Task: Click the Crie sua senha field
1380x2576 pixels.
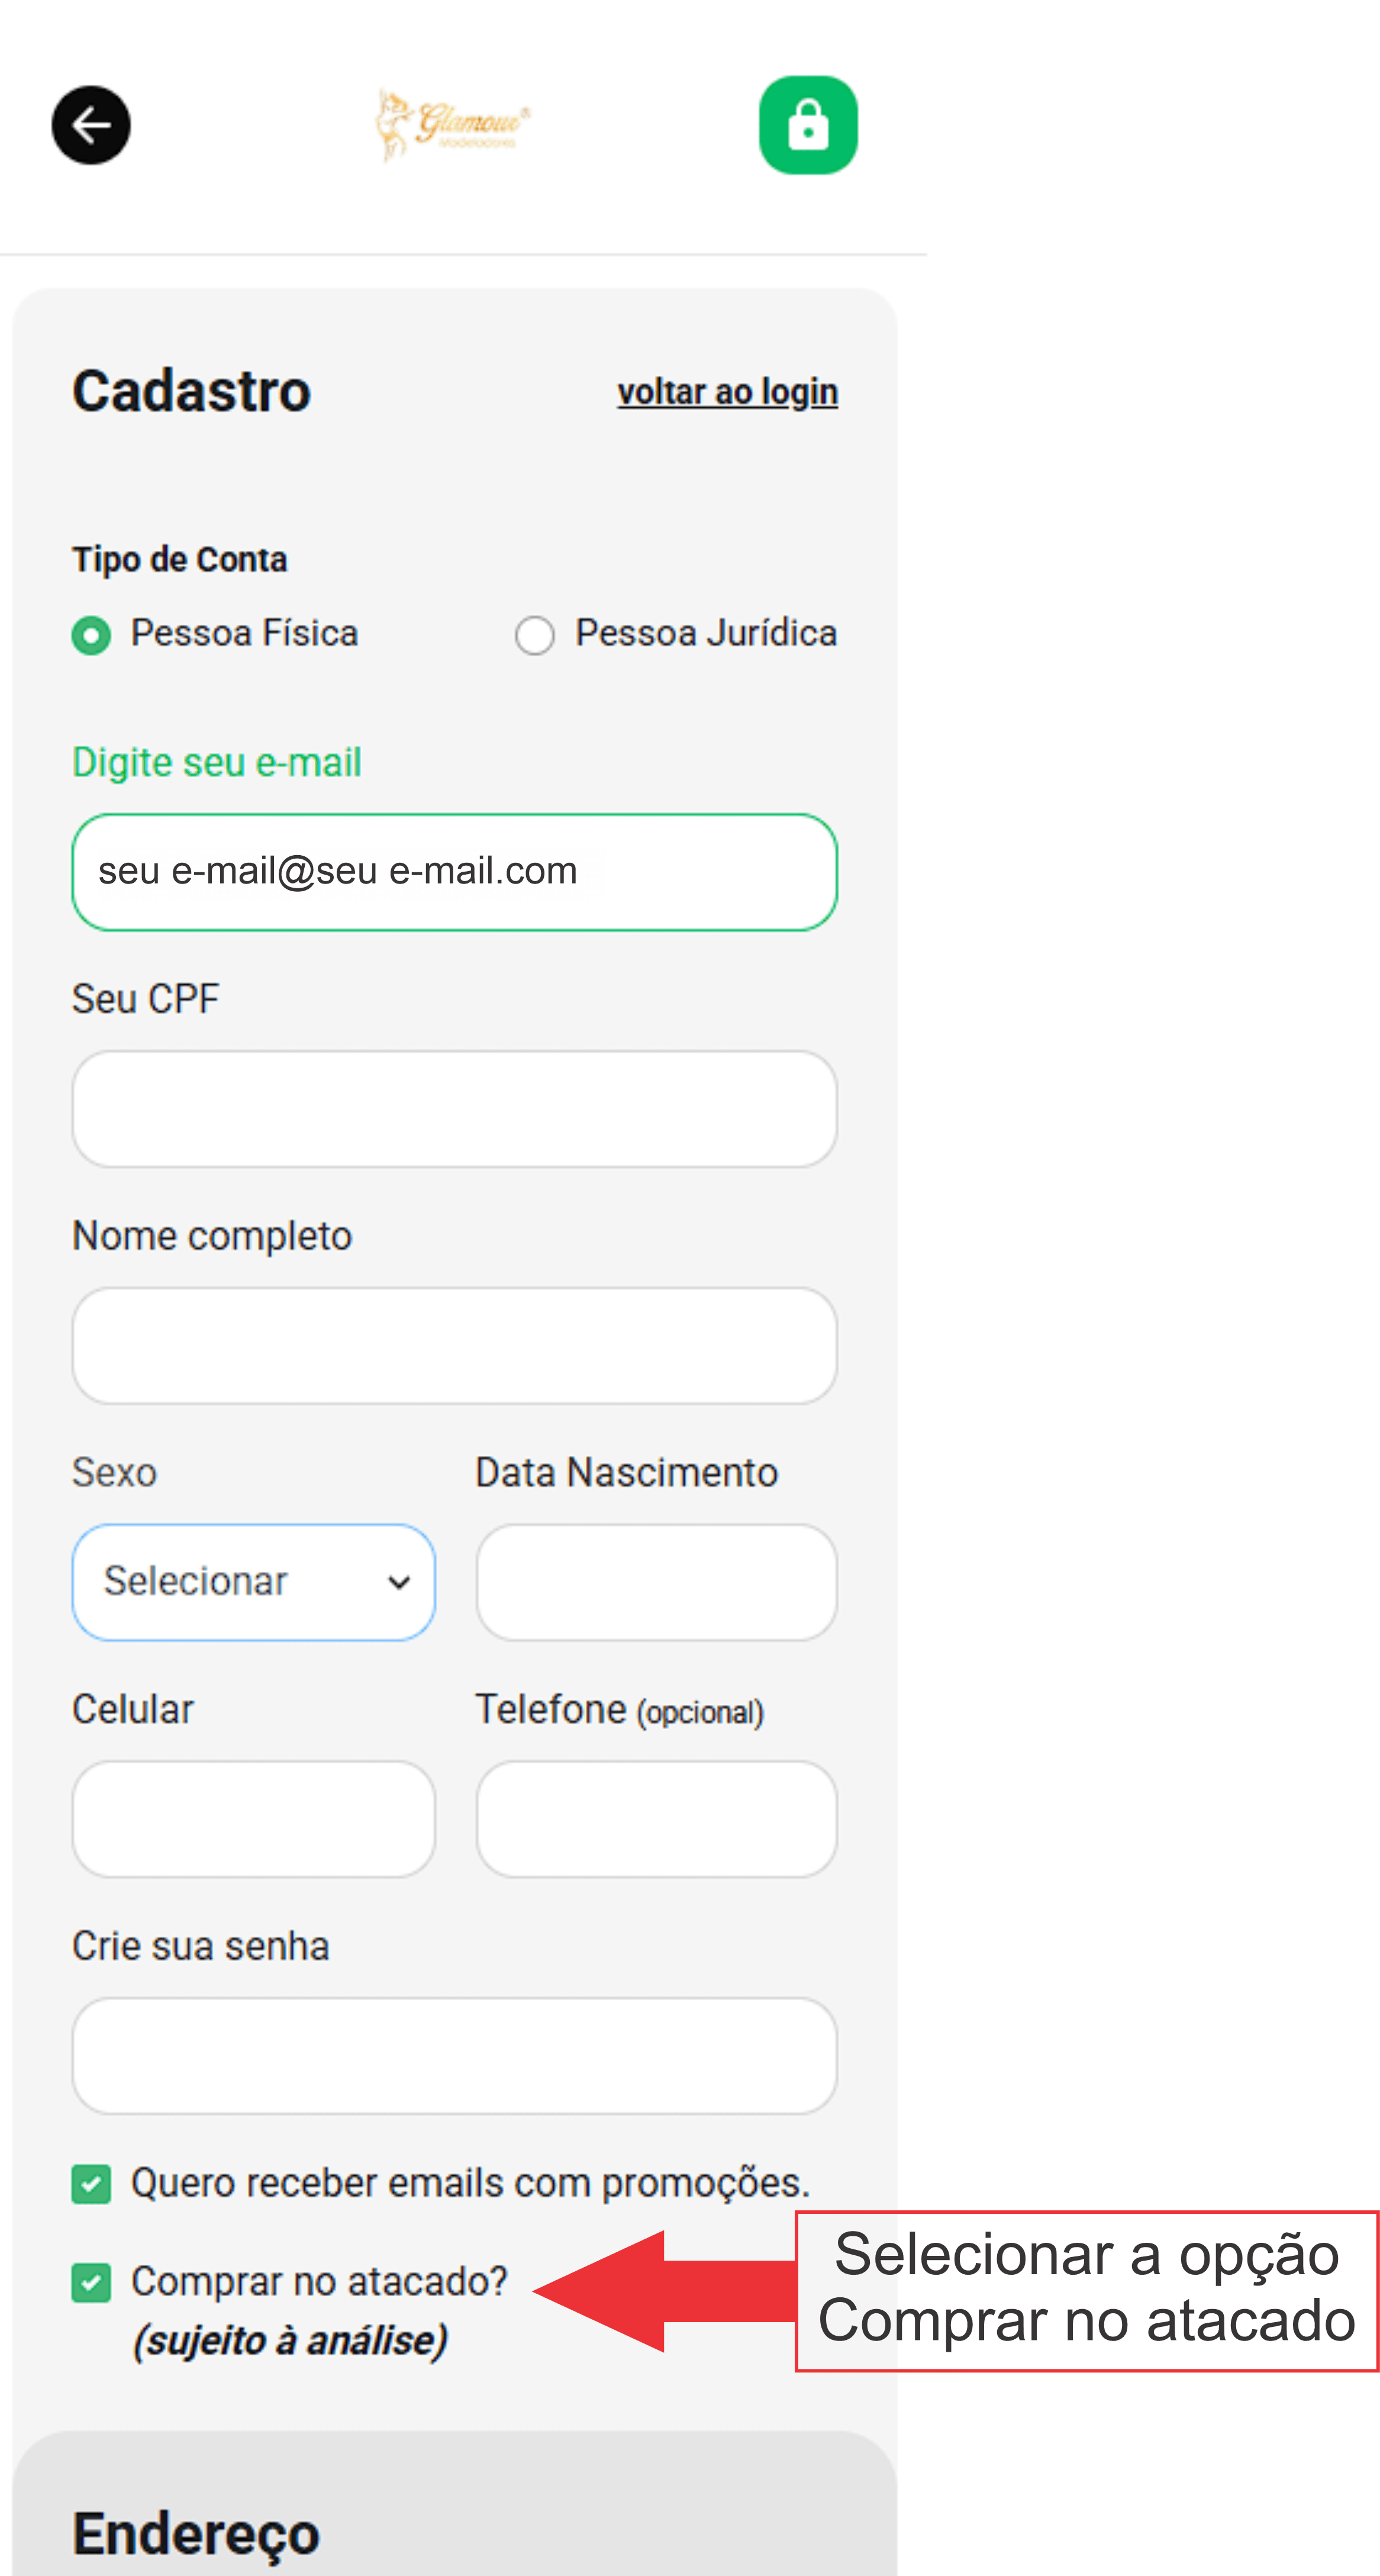Action: coord(455,2056)
